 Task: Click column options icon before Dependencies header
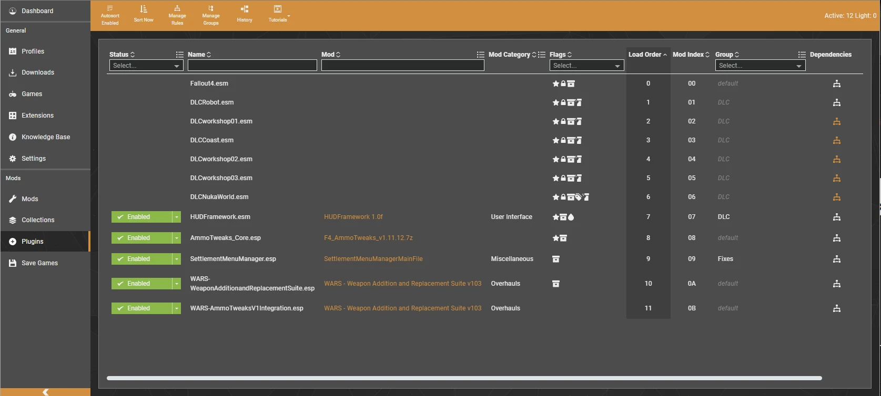pos(802,55)
